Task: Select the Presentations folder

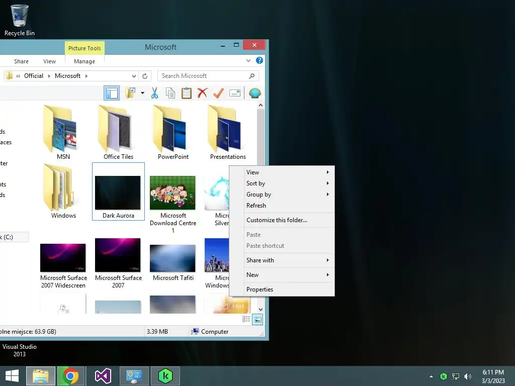Action: point(228,133)
